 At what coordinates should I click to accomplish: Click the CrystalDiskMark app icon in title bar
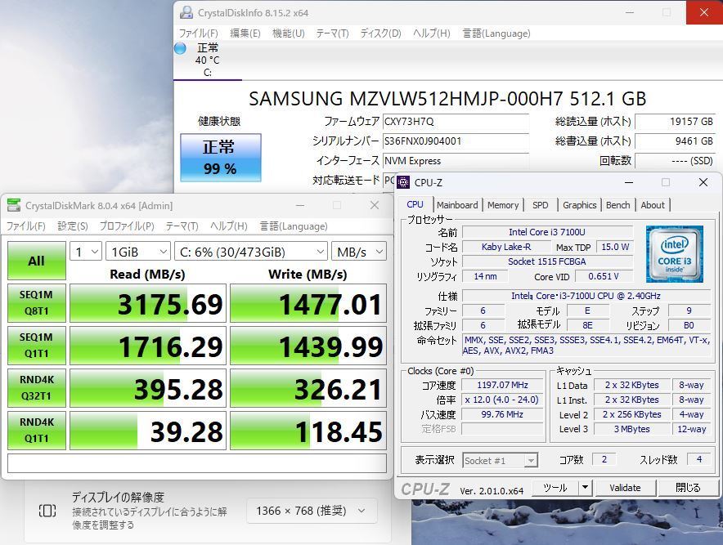pos(14,205)
